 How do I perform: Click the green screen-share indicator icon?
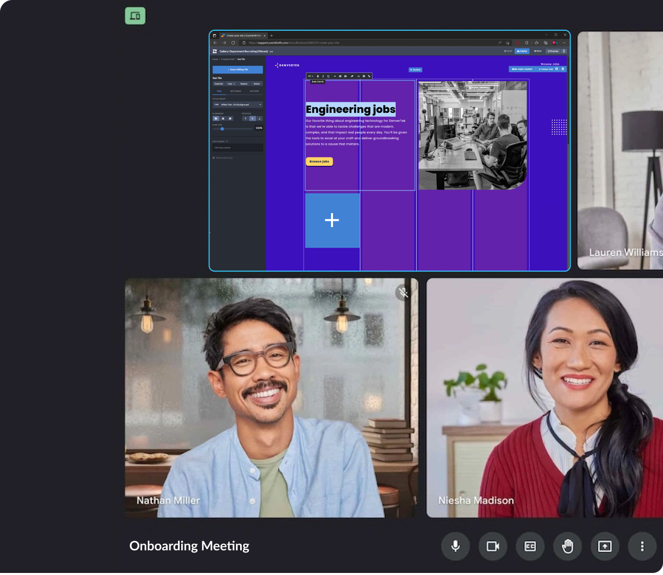[x=135, y=16]
